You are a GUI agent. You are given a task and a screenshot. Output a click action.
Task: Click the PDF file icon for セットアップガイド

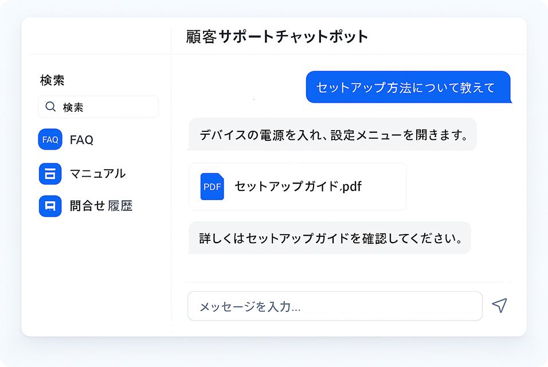(212, 186)
